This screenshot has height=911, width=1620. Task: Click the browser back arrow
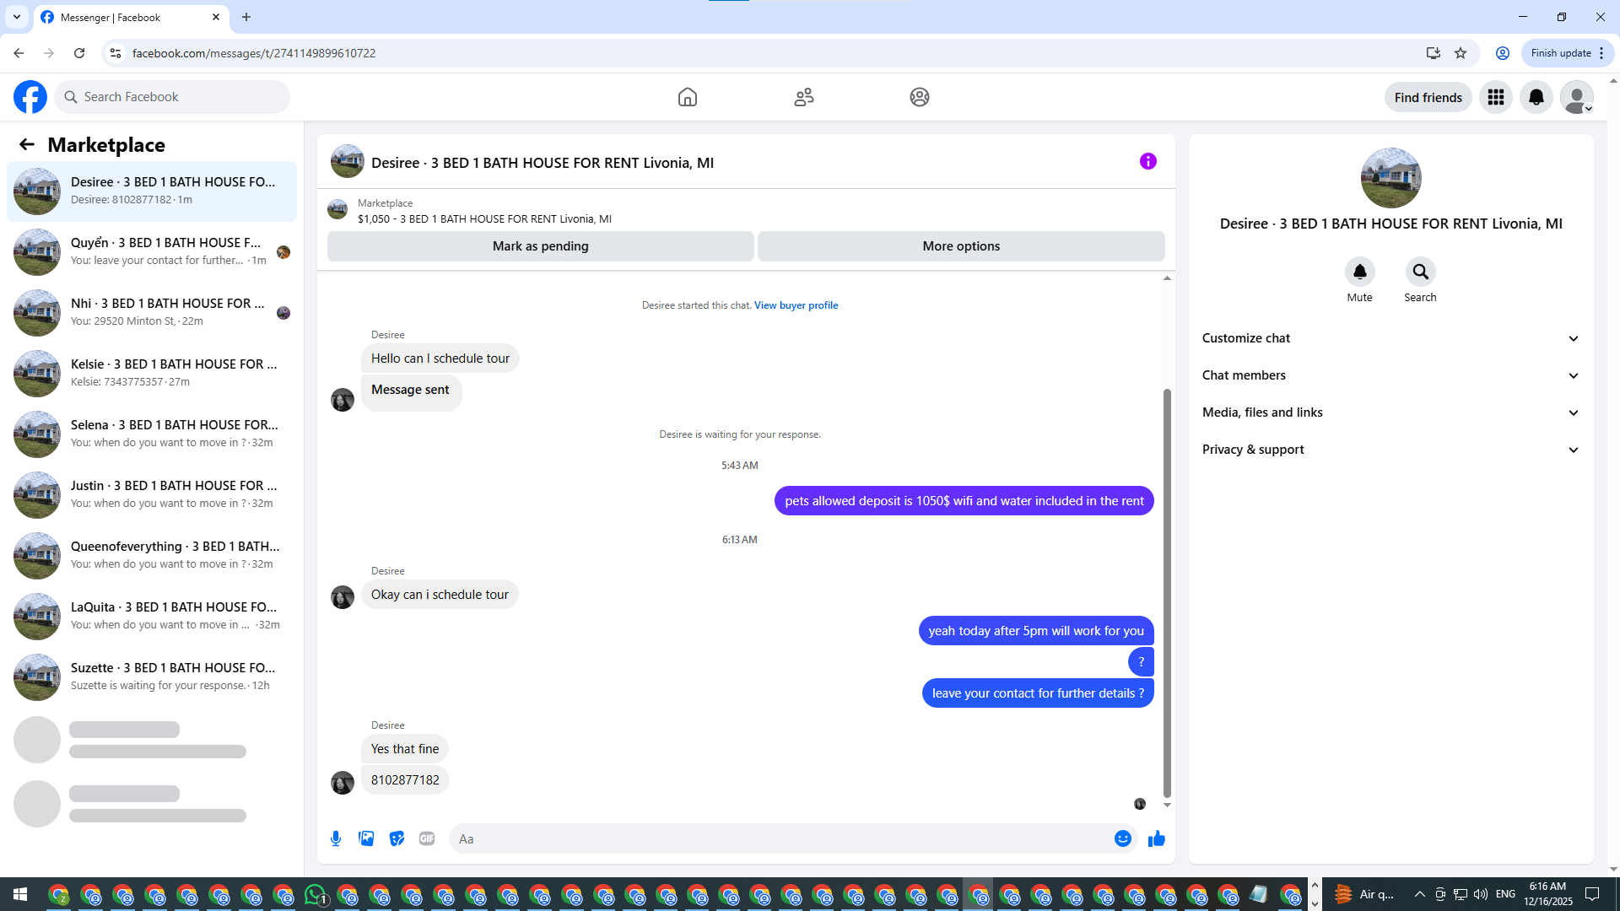(x=19, y=53)
